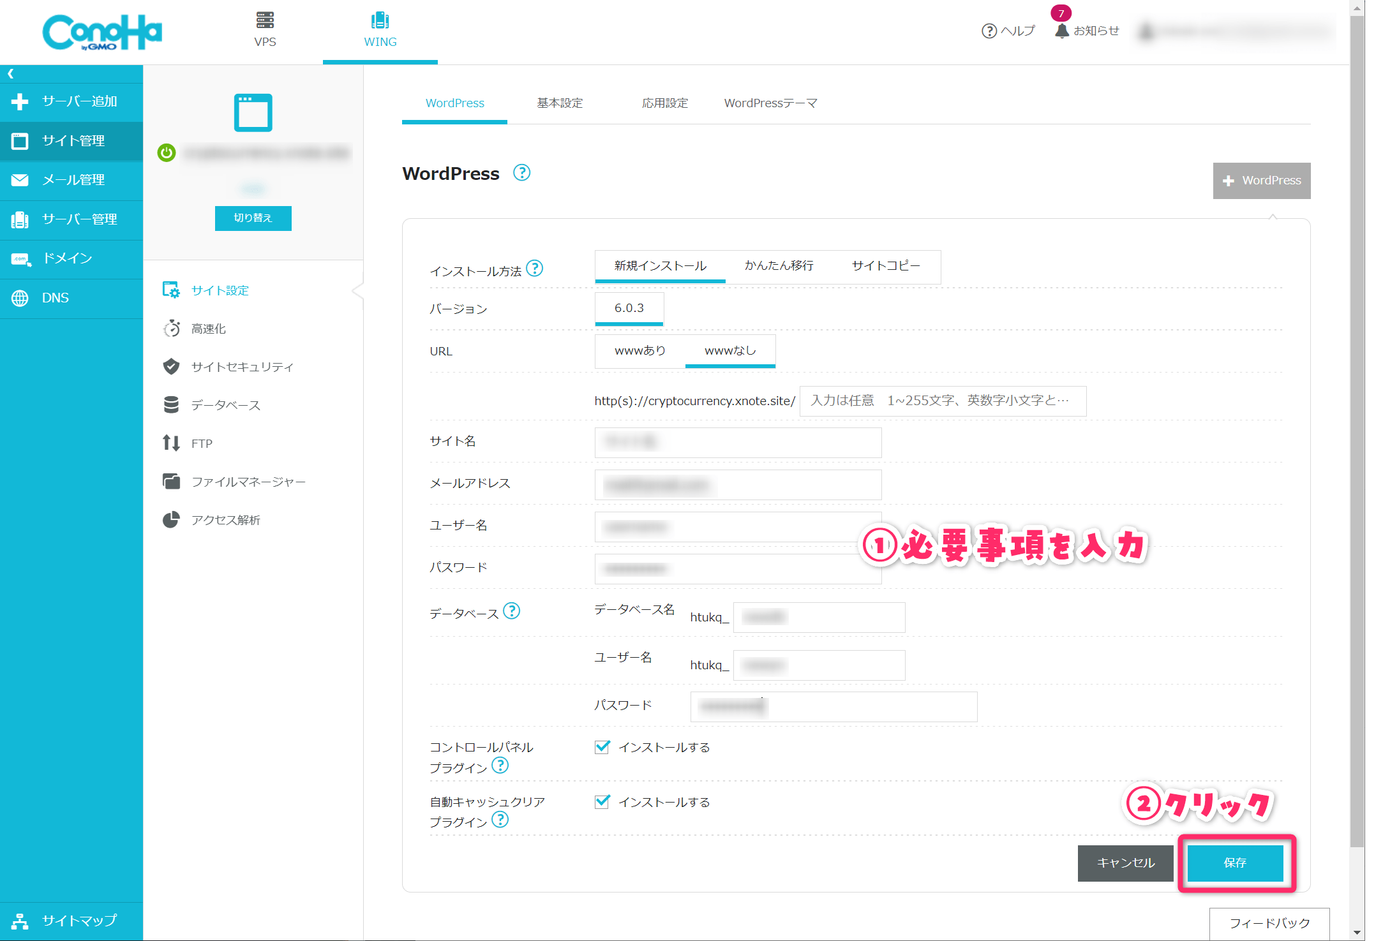Click the help icon next to インストール方法
This screenshot has height=941, width=1383.
pos(535,269)
